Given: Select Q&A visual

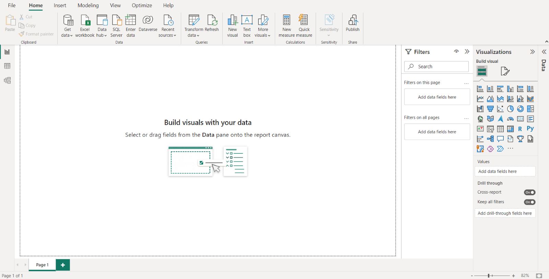Looking at the screenshot, I should pyautogui.click(x=500, y=139).
